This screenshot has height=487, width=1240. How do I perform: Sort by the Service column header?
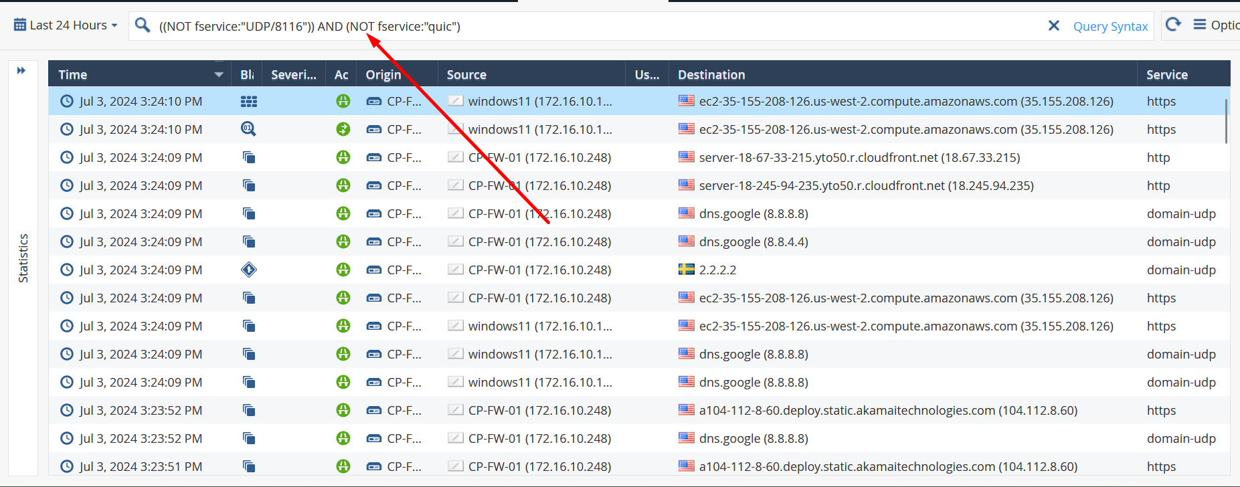(1167, 75)
